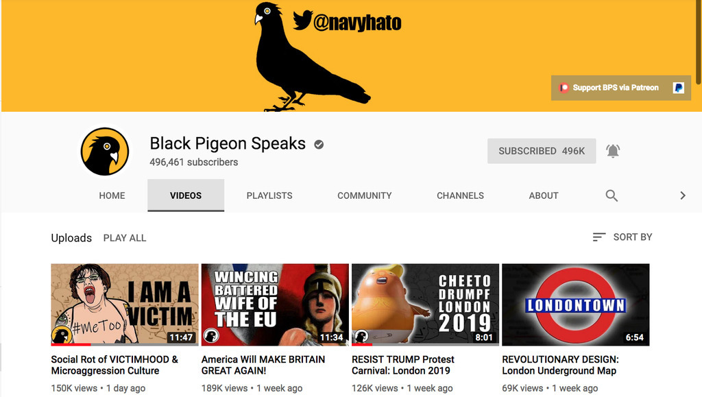Toggle the Subscribed 496K button
This screenshot has height=397, width=702.
point(541,151)
